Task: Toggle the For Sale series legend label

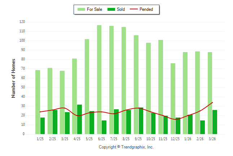Action: (x=94, y=9)
